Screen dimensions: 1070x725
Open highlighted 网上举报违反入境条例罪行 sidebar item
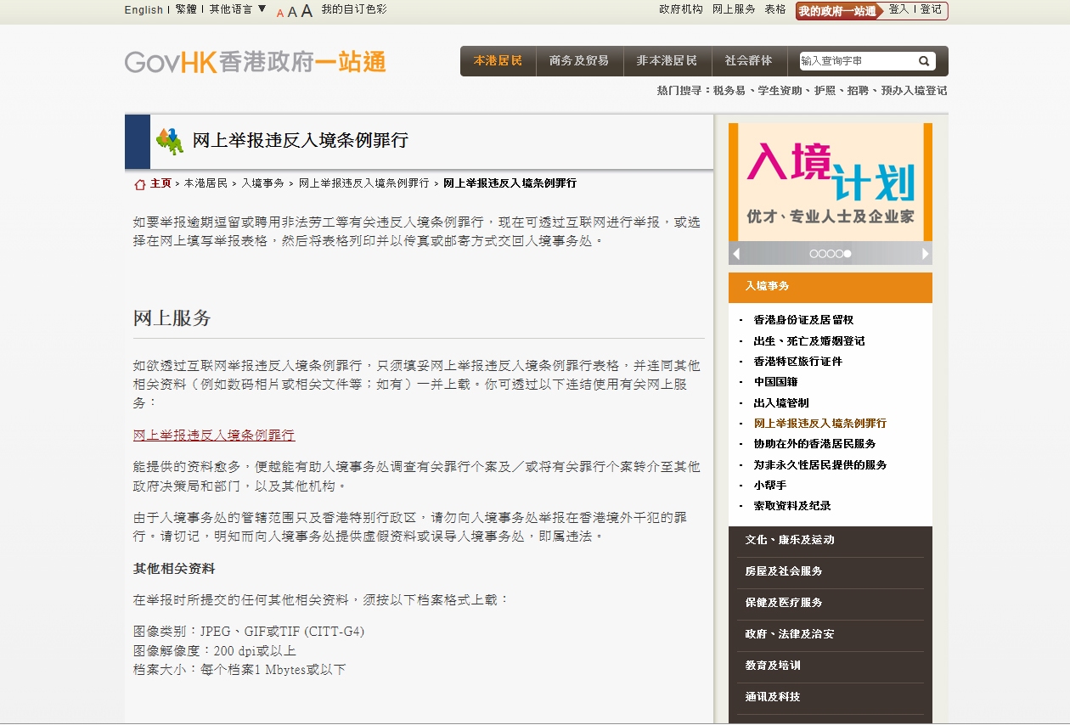[820, 423]
